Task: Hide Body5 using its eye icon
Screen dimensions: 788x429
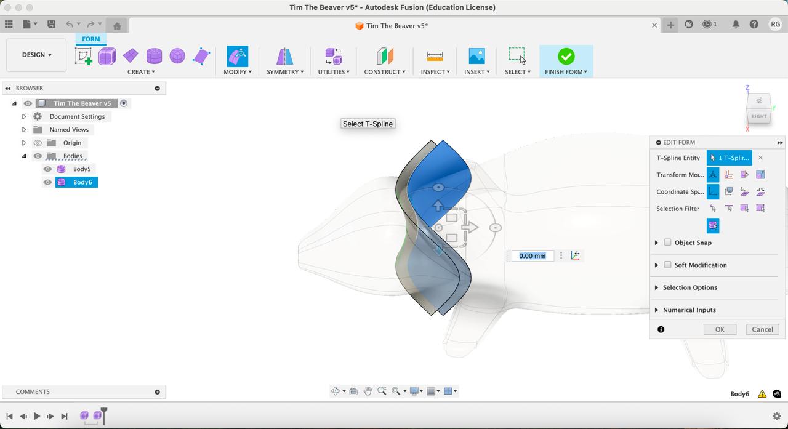Action: 47,169
